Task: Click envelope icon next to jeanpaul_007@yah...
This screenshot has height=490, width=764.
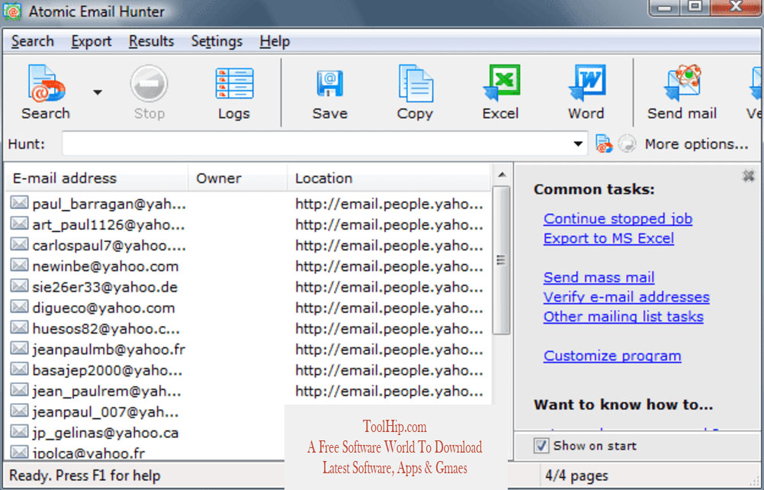Action: tap(19, 411)
